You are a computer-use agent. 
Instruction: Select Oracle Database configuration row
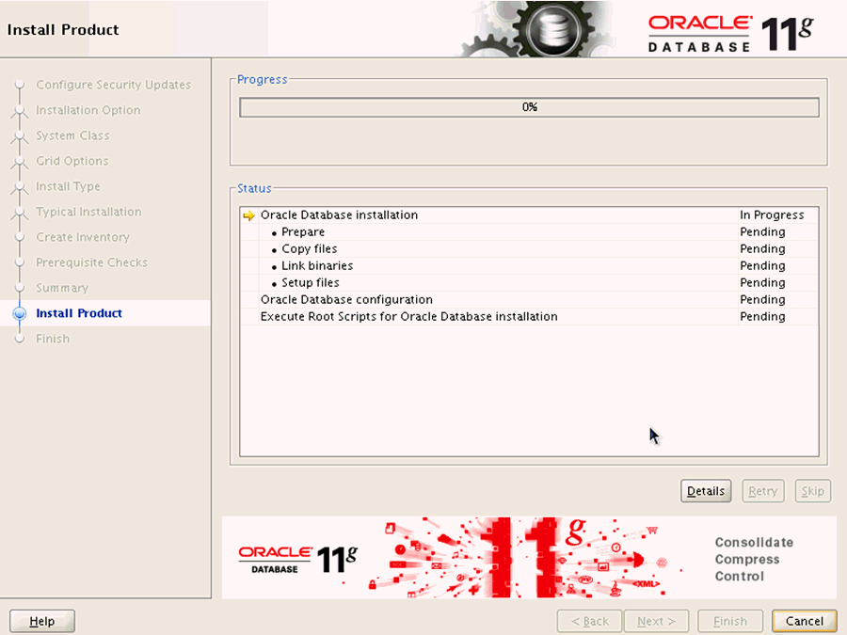pos(529,300)
